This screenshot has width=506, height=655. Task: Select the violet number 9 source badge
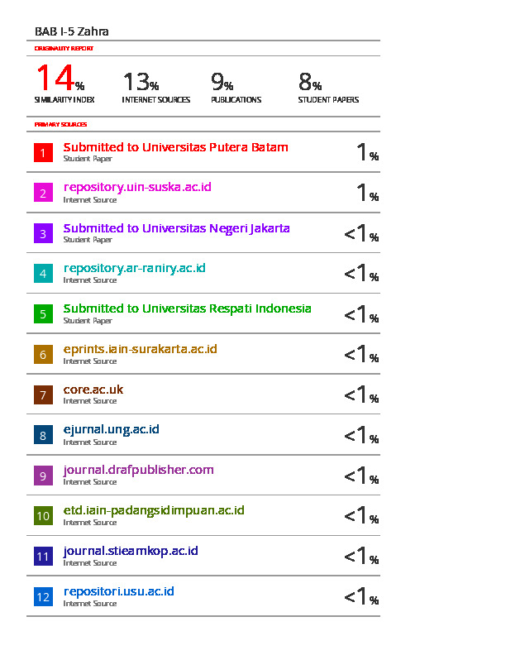click(x=43, y=476)
